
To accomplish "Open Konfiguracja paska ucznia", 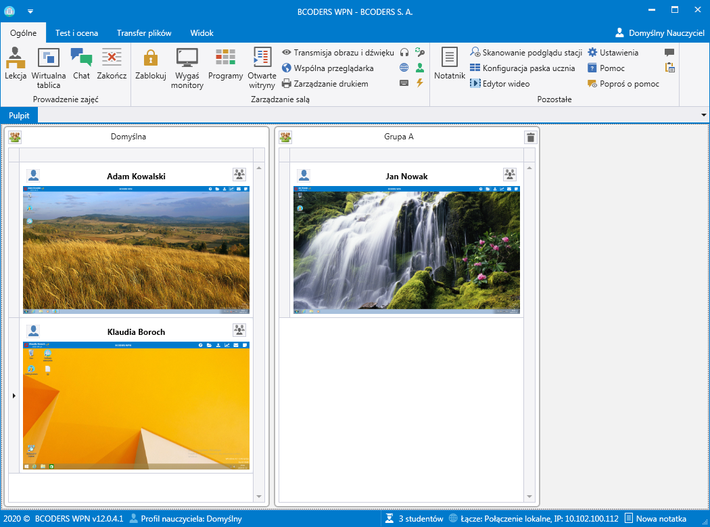I will pos(523,68).
